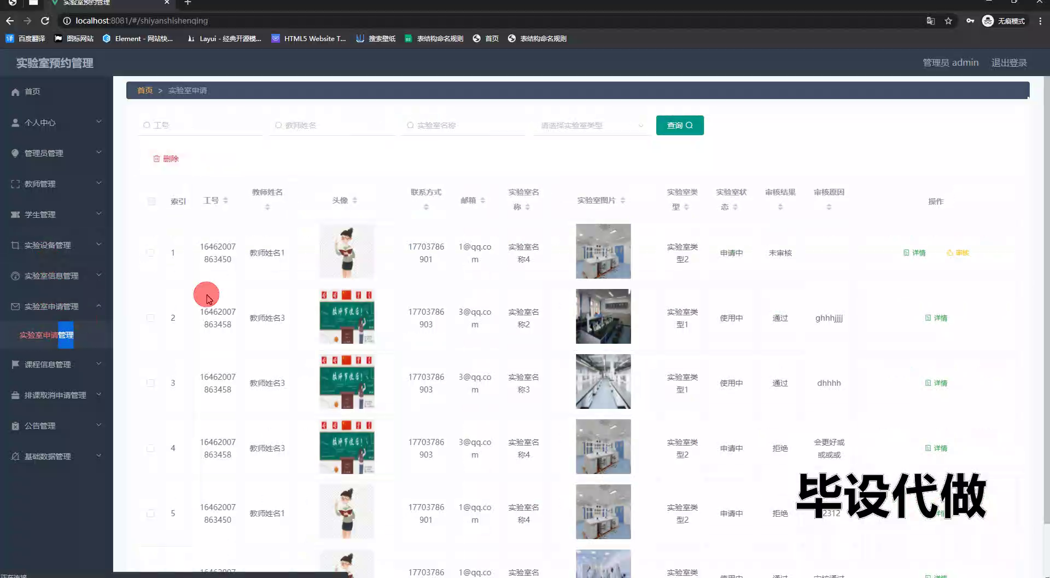Open the 实验室类型 select dropdown
Screen dimensions: 1050x578
592,125
